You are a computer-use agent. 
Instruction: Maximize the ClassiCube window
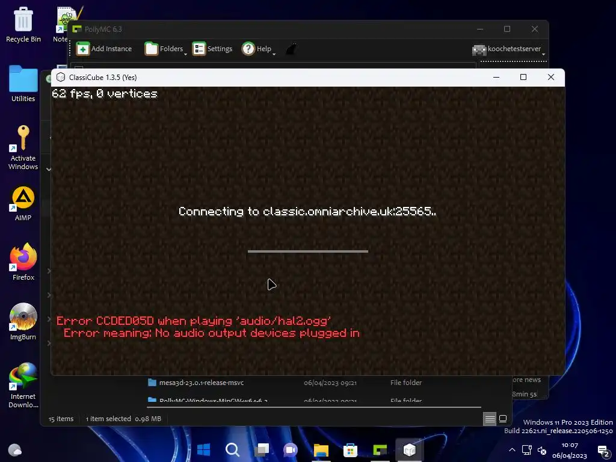[x=523, y=77]
